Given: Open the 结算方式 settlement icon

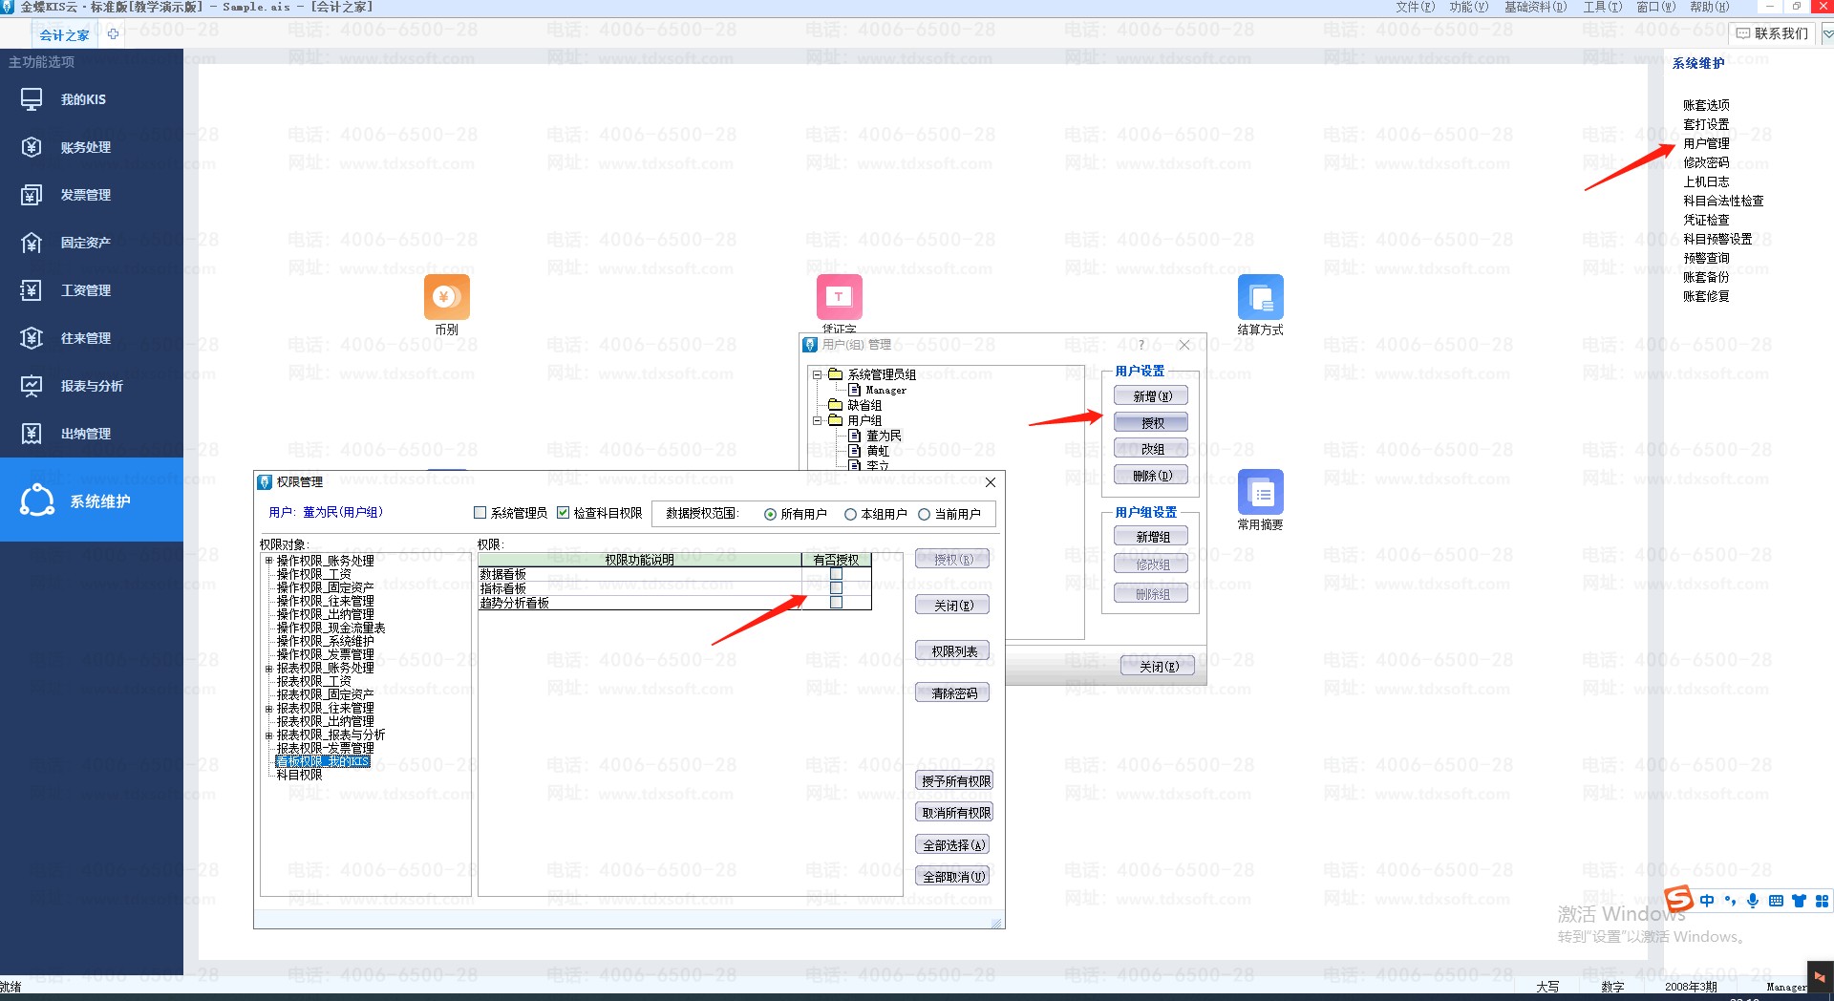Looking at the screenshot, I should [1260, 297].
